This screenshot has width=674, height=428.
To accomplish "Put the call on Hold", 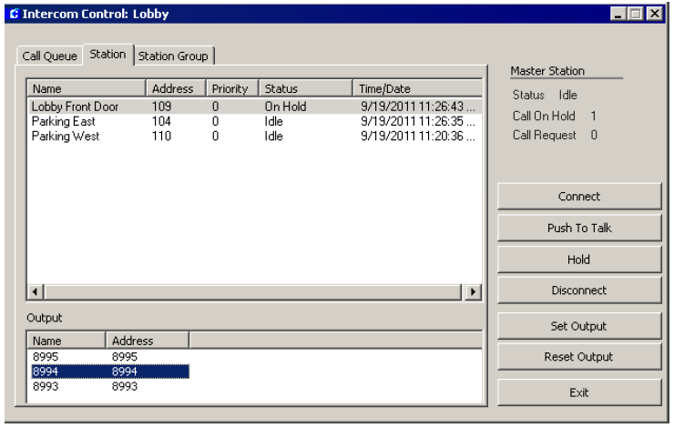I will point(578,260).
